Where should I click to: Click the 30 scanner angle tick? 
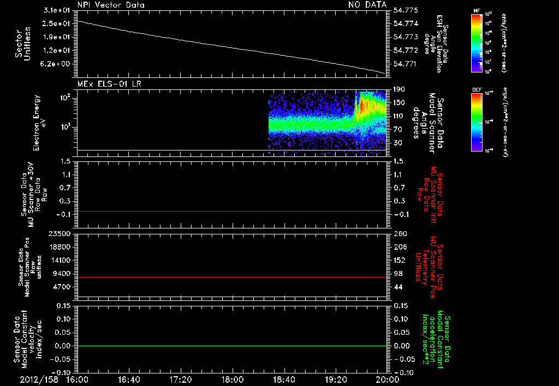(397, 143)
